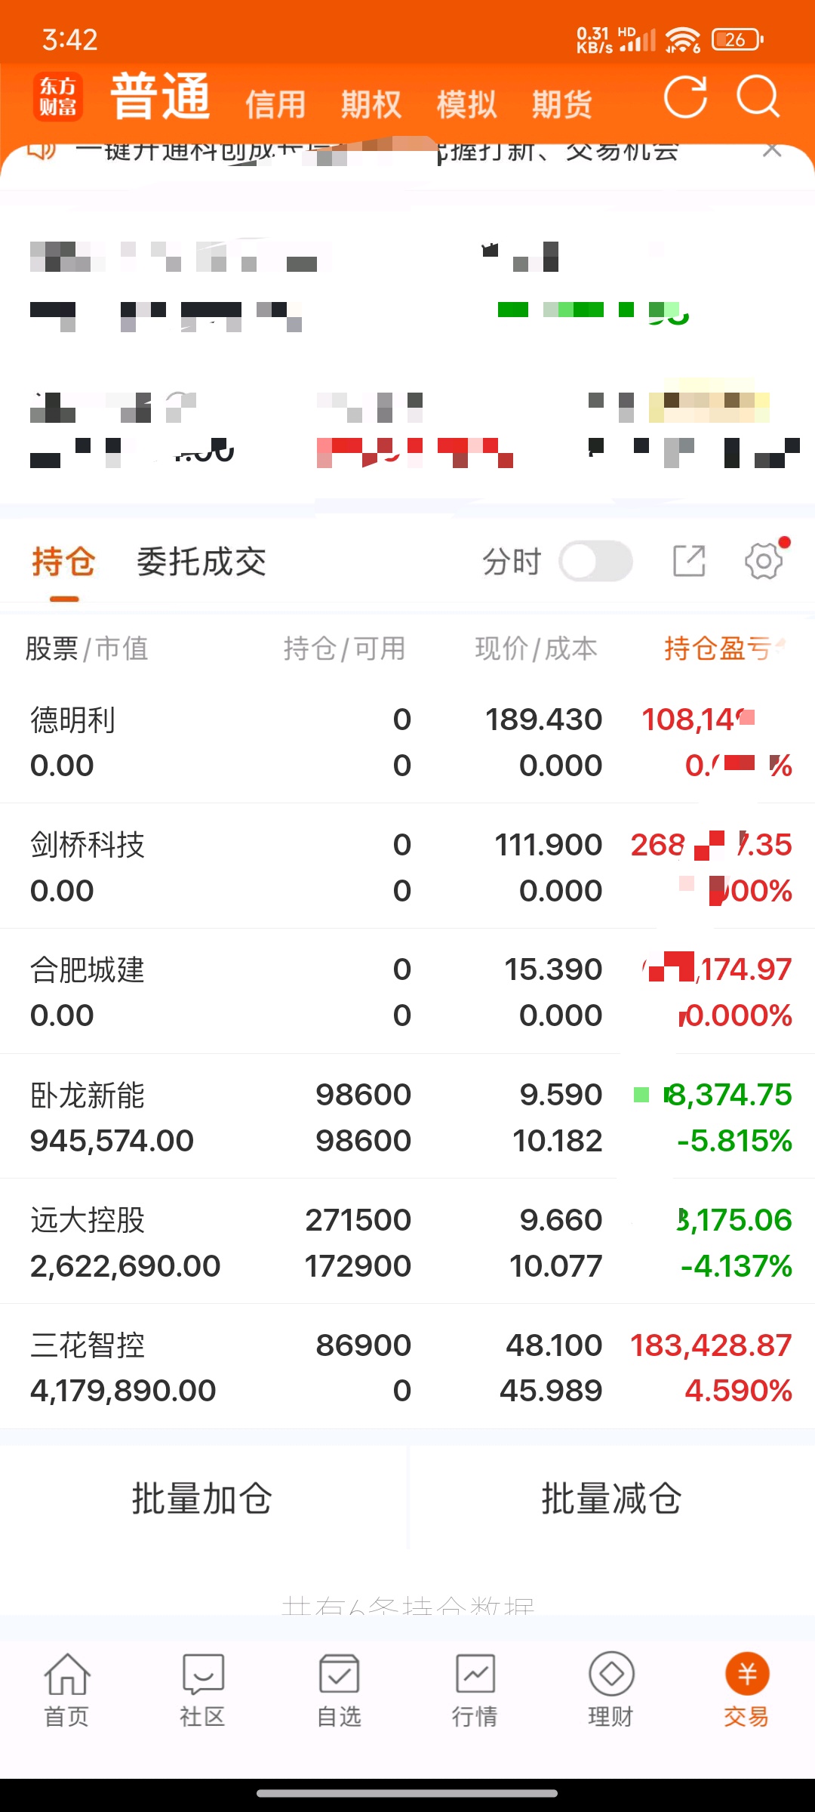The width and height of the screenshot is (815, 1812).
Task: Switch to 期权 tab
Action: click(x=371, y=104)
